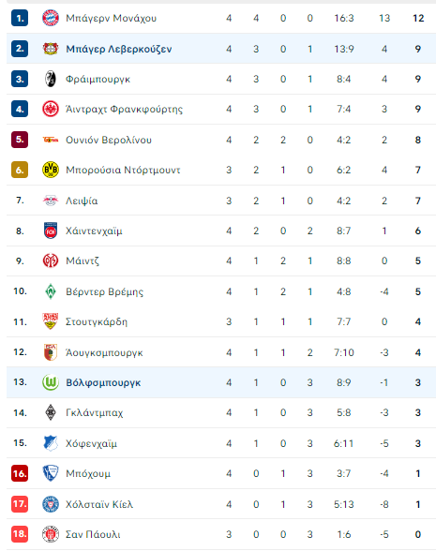Click the RB Leipzig bulls logo

tap(51, 201)
